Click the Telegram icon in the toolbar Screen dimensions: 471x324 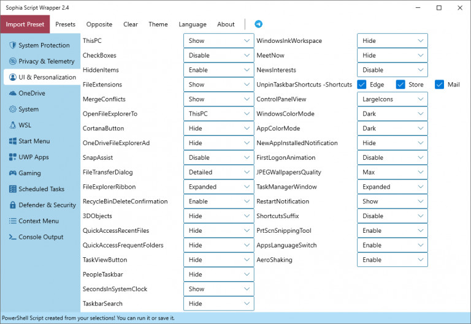tap(258, 24)
